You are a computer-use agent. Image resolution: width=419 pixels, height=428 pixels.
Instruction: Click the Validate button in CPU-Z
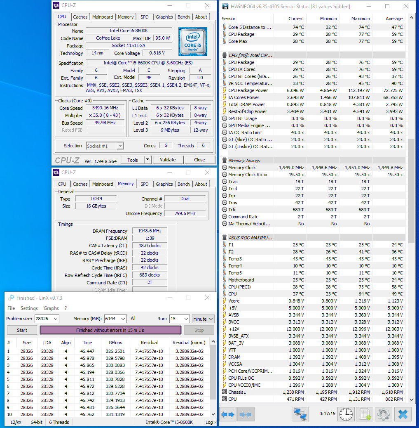168,160
